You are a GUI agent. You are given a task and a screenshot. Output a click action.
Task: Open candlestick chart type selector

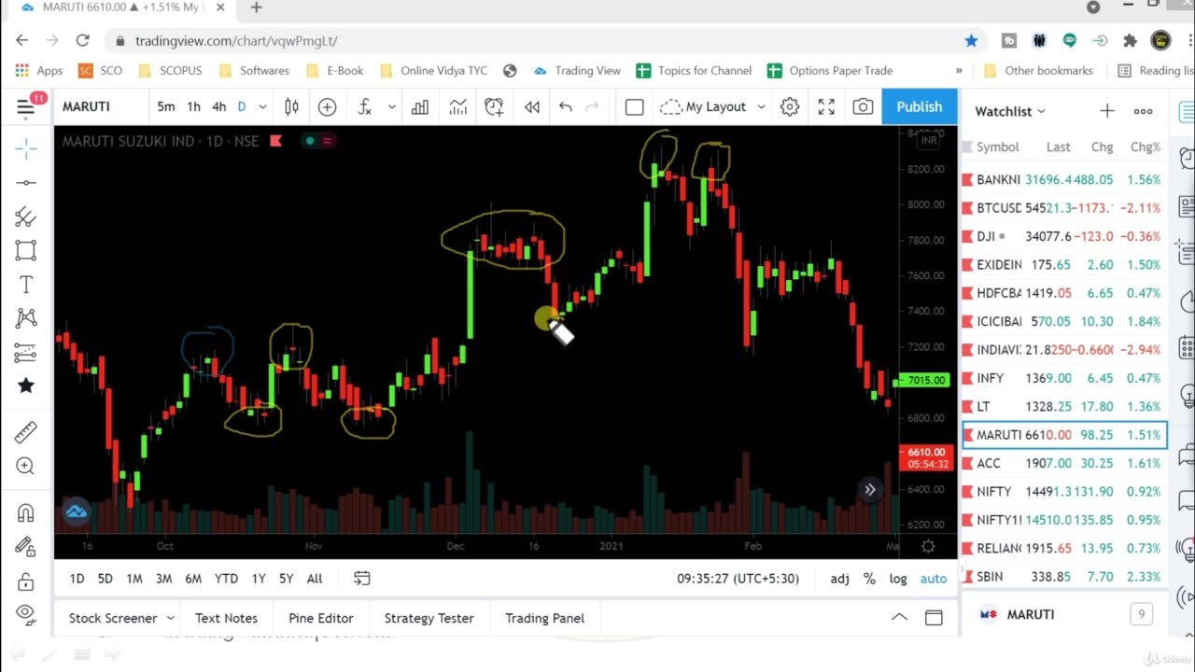(291, 106)
